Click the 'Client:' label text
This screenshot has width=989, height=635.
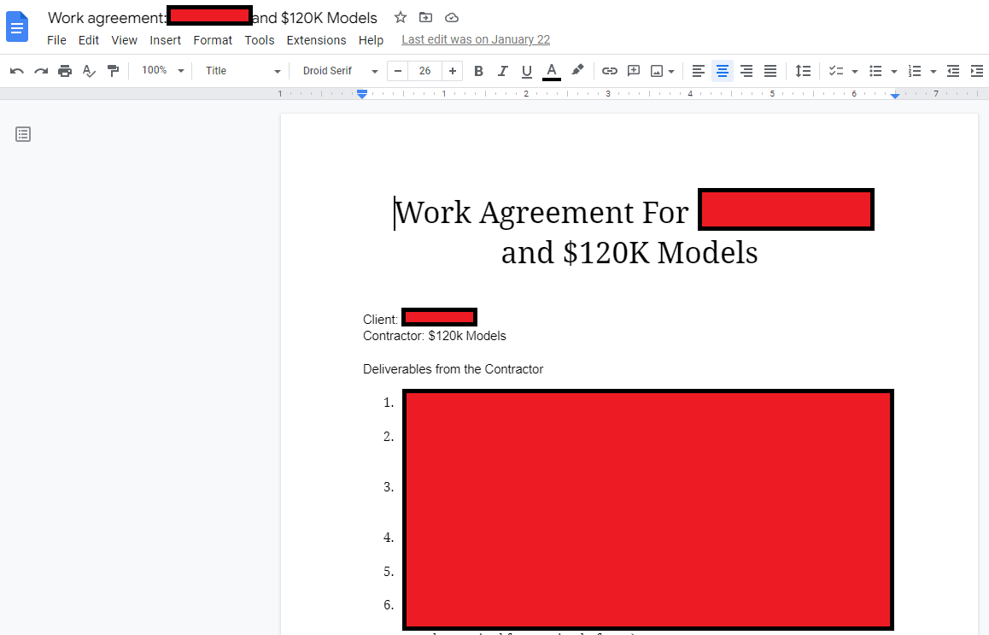(x=380, y=320)
